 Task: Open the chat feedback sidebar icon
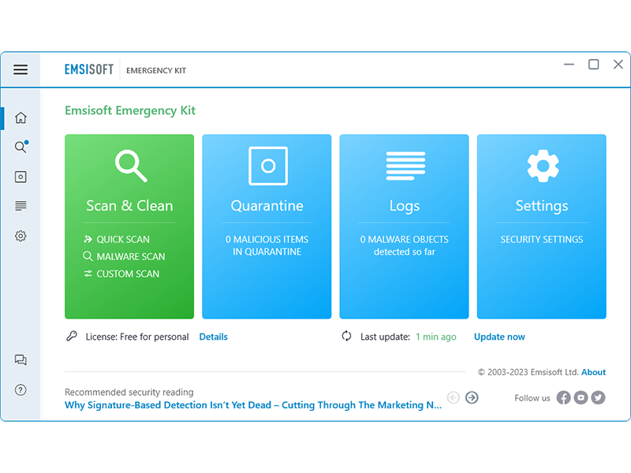pyautogui.click(x=21, y=360)
